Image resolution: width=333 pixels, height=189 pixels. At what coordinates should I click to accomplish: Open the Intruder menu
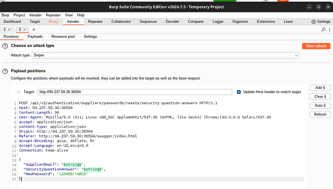[35, 15]
